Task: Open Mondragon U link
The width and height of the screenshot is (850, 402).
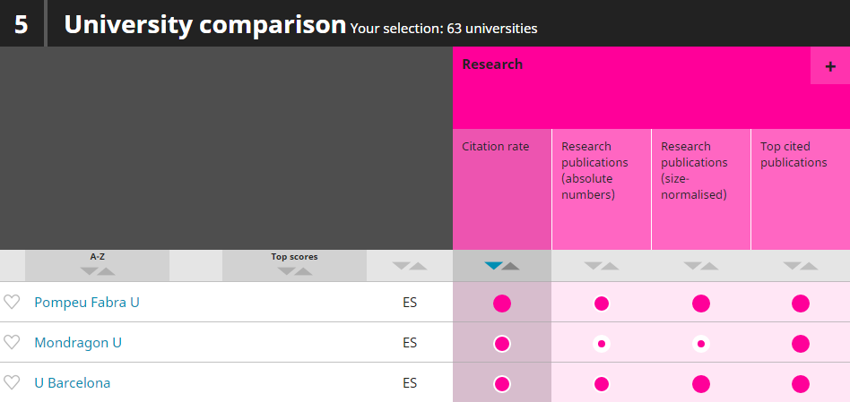Action: coord(78,343)
